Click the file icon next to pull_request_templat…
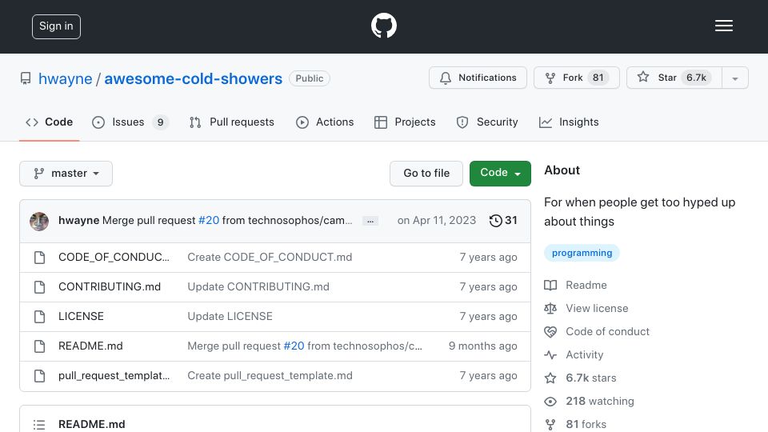 [40, 376]
